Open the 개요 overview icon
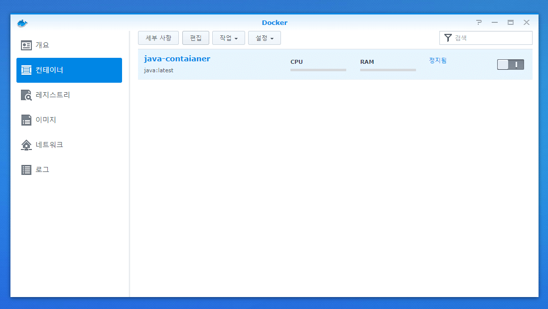The image size is (548, 309). [26, 45]
